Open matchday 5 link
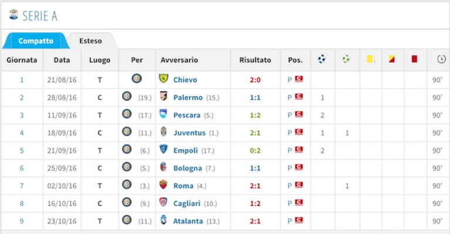 click(x=22, y=151)
